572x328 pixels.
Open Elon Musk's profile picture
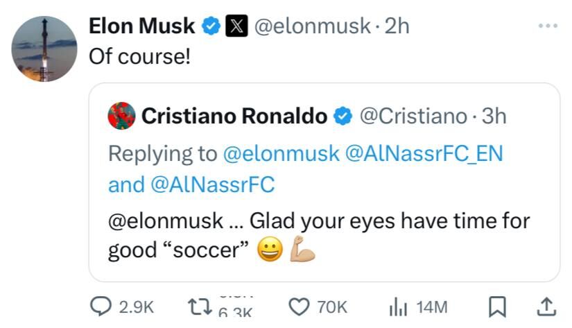tap(44, 49)
